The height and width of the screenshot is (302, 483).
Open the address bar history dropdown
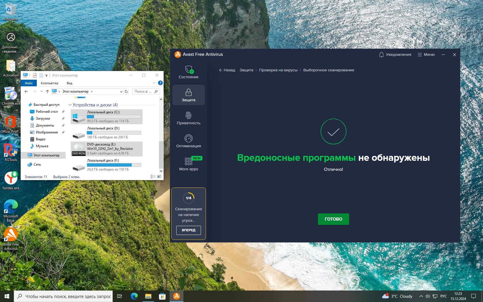121,91
